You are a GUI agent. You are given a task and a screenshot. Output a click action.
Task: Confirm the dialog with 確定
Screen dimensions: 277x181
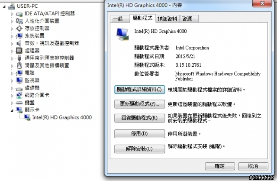coord(220,166)
